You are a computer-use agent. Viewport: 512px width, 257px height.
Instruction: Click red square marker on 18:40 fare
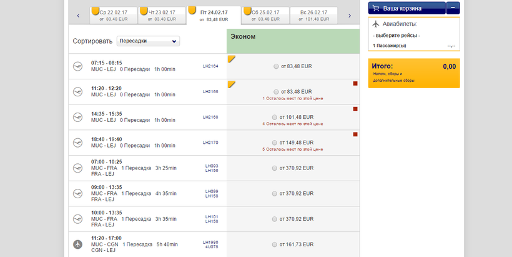click(355, 134)
